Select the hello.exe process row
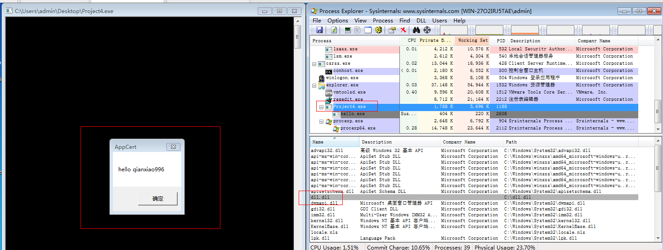 click(x=474, y=114)
